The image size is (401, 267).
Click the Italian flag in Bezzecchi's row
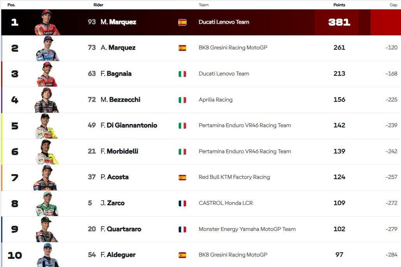point(182,100)
